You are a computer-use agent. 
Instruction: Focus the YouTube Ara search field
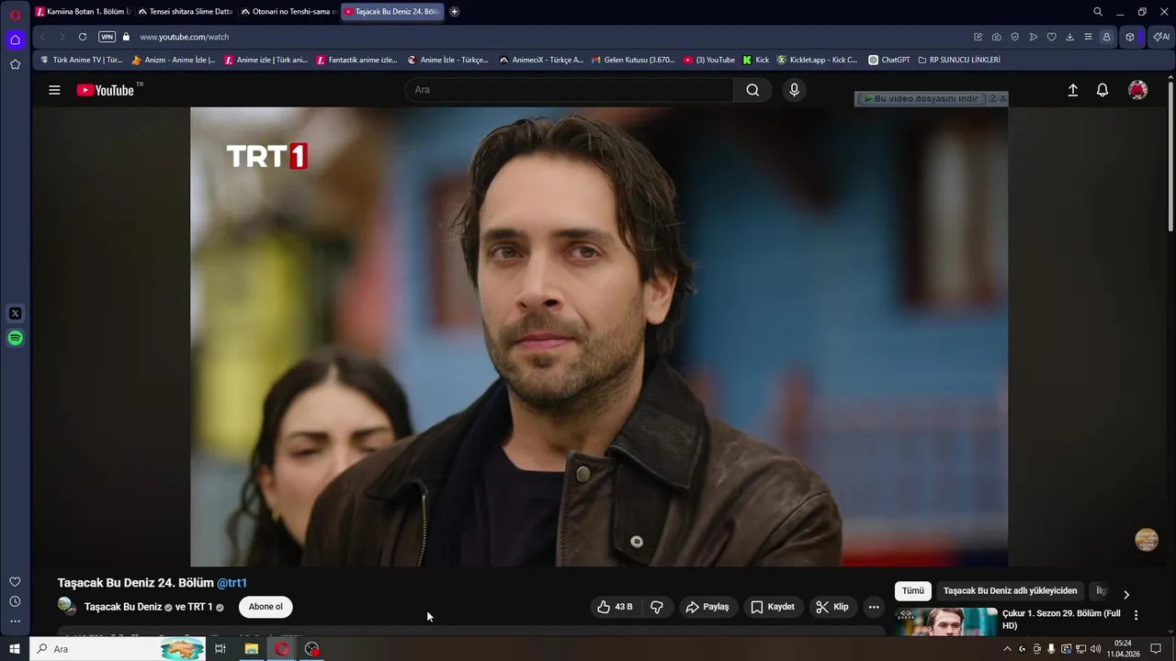570,90
